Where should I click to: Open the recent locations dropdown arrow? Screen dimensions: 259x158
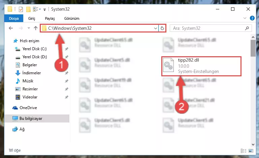[29, 28]
